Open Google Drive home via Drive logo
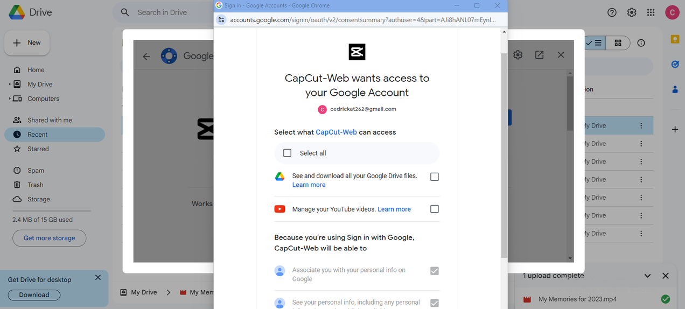The width and height of the screenshot is (685, 309). coord(30,12)
